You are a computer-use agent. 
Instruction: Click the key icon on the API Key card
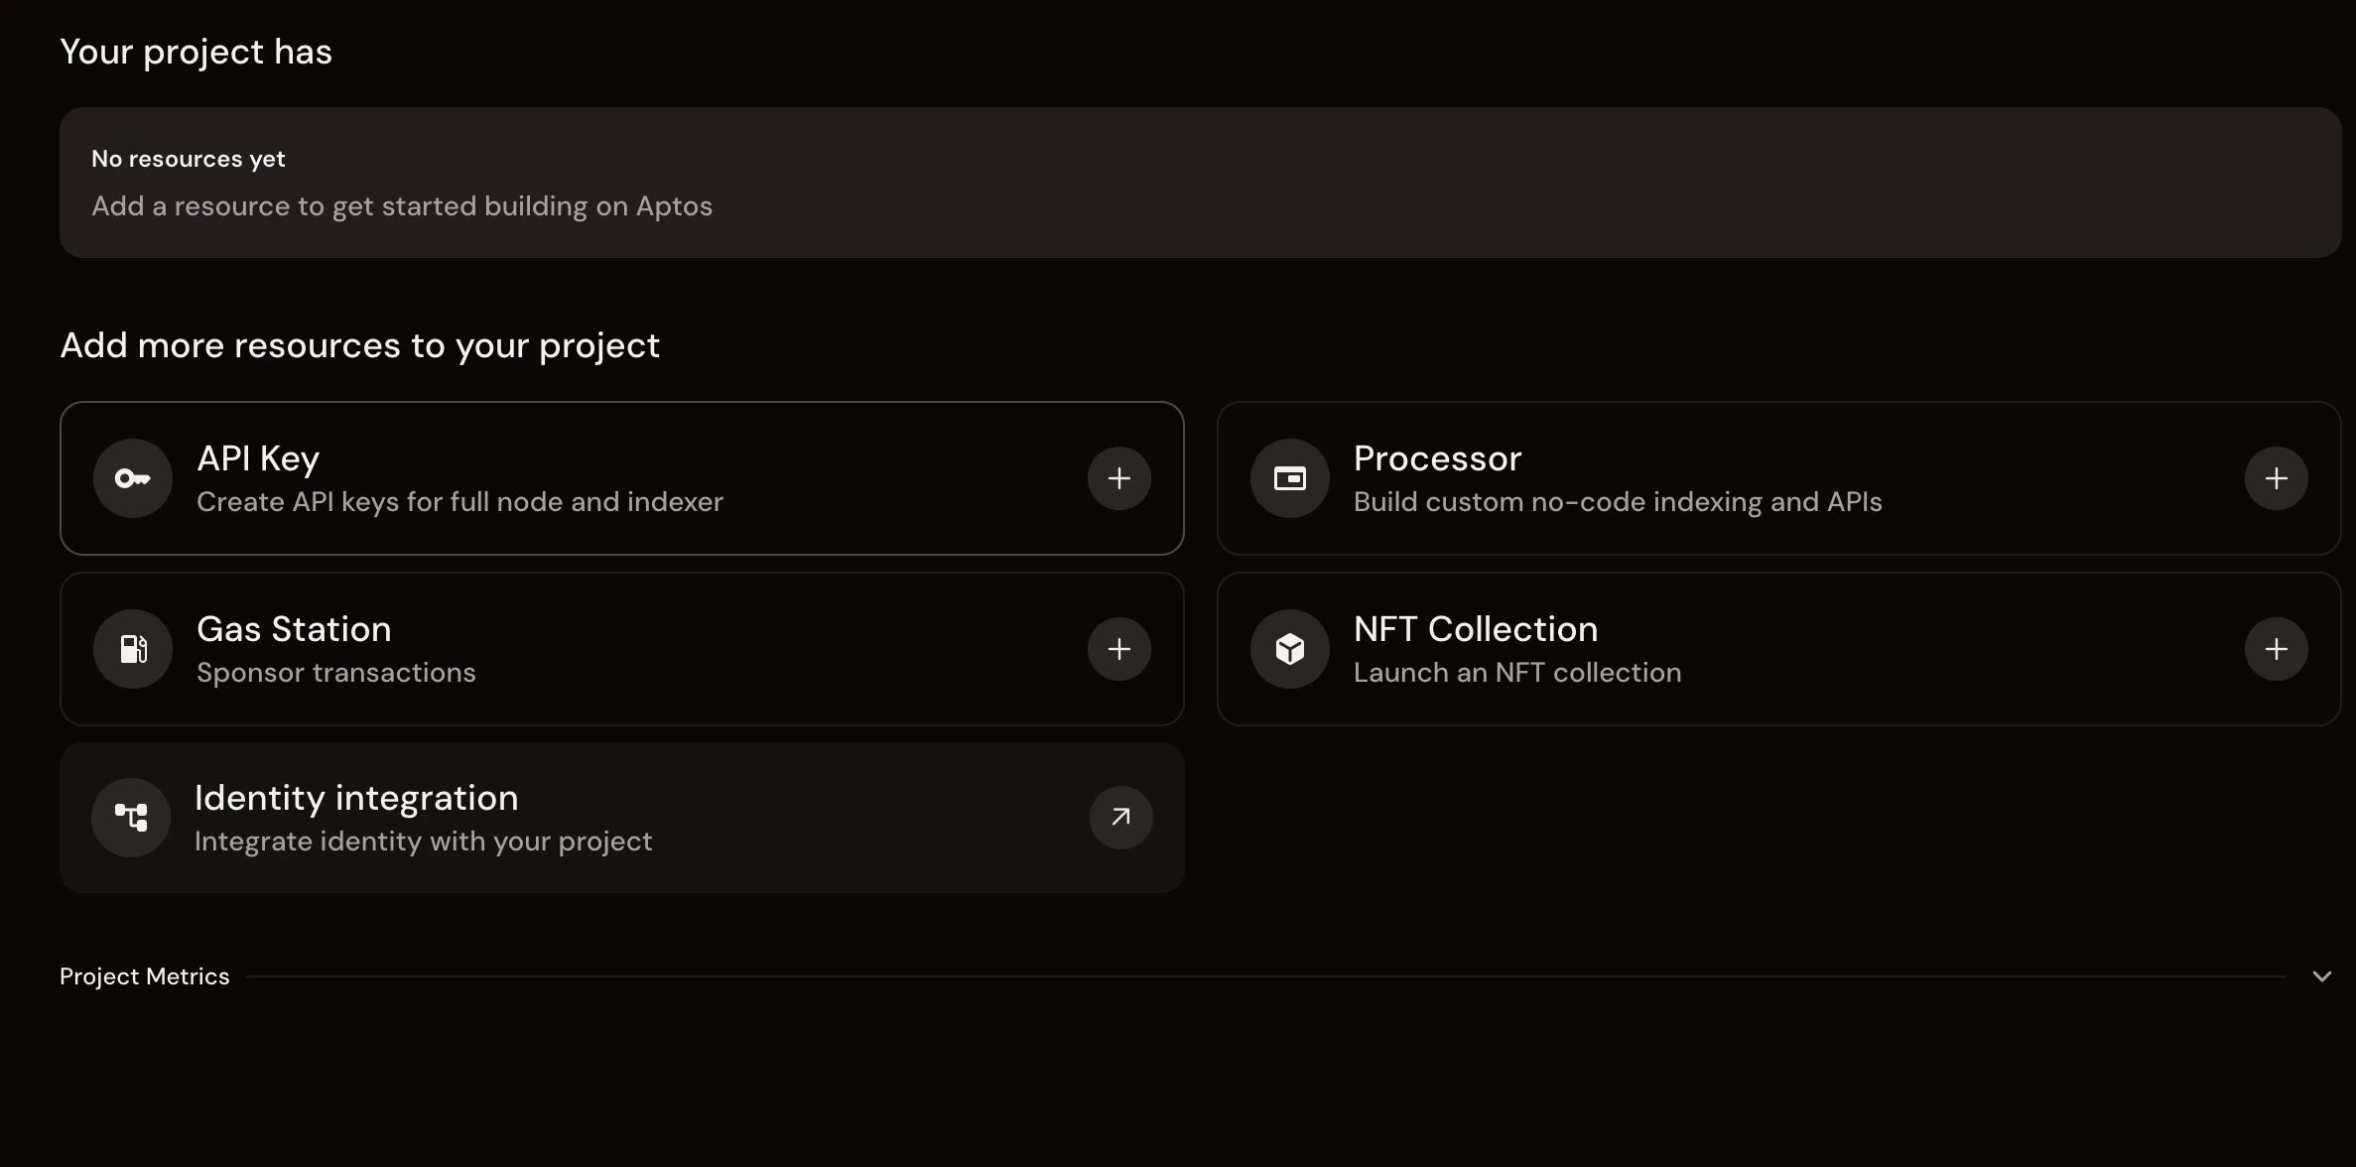[x=131, y=478]
